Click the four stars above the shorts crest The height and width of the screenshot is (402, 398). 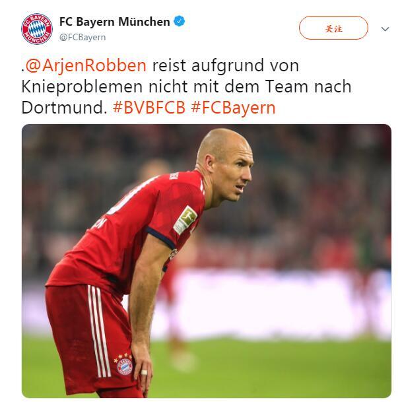pyautogui.click(x=123, y=357)
